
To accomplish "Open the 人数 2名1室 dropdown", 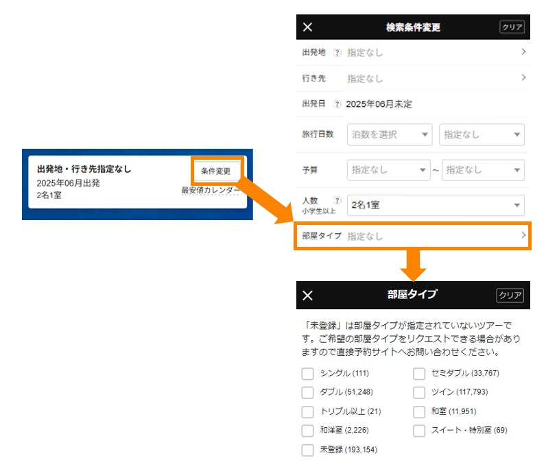I will point(436,205).
